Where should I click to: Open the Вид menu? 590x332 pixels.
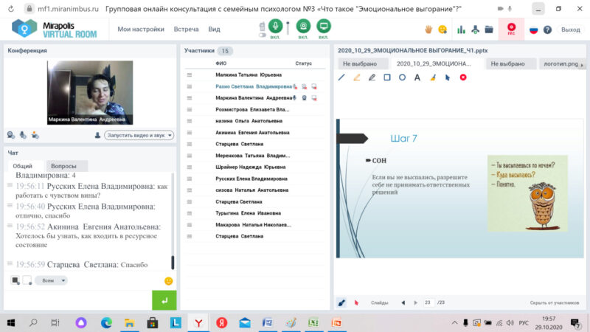(214, 29)
